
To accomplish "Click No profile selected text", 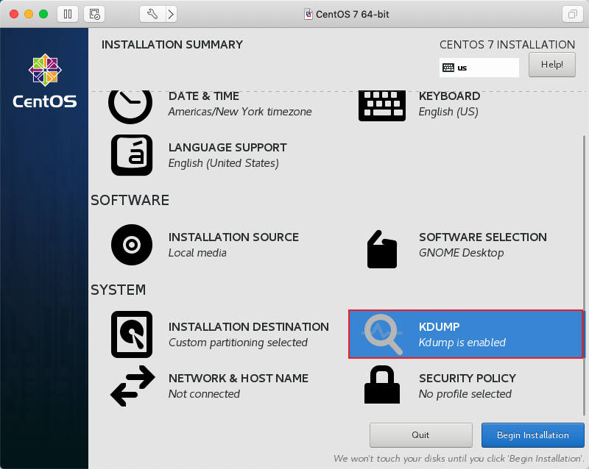I will click(465, 394).
